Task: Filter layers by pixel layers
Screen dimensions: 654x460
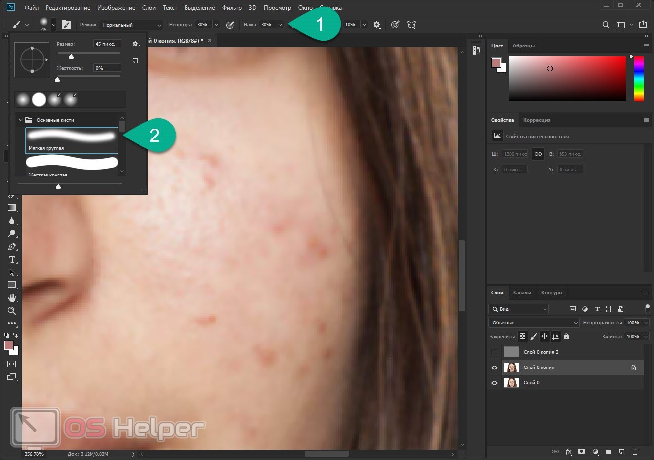Action: 573,309
